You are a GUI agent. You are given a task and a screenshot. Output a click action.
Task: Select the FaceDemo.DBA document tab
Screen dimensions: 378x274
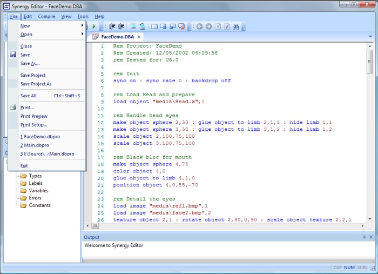click(x=117, y=37)
